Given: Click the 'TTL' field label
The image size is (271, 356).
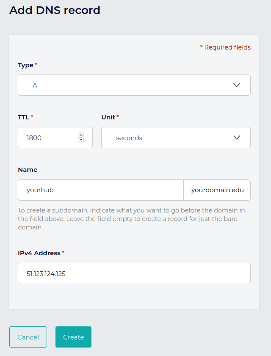Looking at the screenshot, I should coord(24,117).
